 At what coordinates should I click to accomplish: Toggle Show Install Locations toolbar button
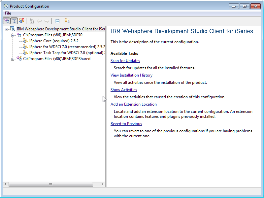(x=7, y=21)
